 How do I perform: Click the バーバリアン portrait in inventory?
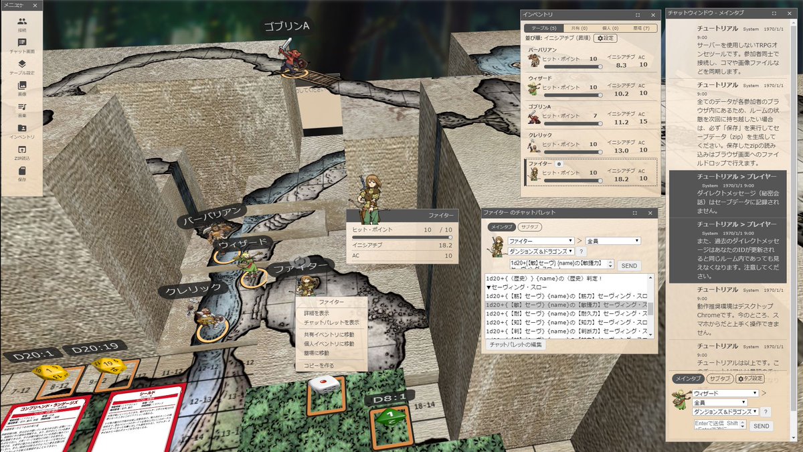(534, 60)
